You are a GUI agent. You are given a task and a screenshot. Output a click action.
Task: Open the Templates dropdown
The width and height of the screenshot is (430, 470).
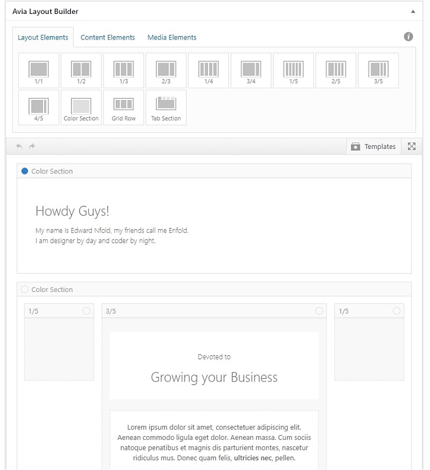pos(374,147)
